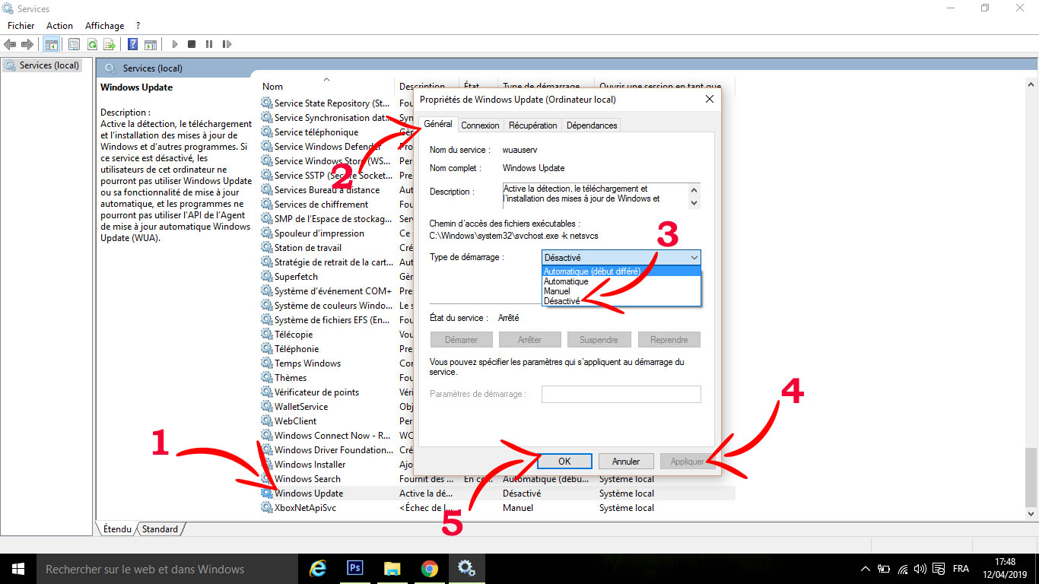Launch Internet Explorer from the taskbar

click(x=318, y=569)
